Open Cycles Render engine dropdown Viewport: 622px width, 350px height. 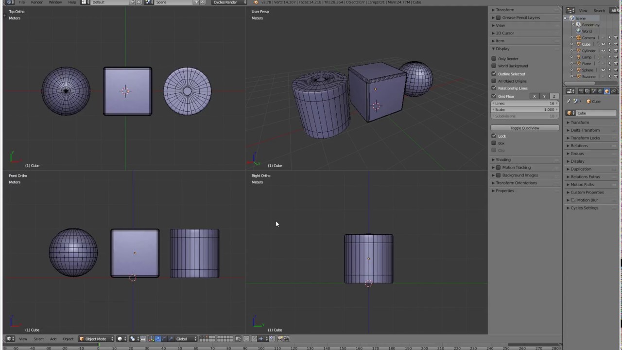pyautogui.click(x=228, y=2)
